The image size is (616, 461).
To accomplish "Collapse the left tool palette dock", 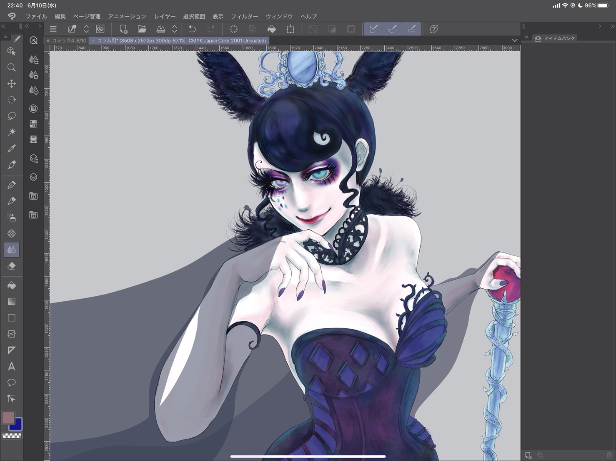I will point(3,26).
